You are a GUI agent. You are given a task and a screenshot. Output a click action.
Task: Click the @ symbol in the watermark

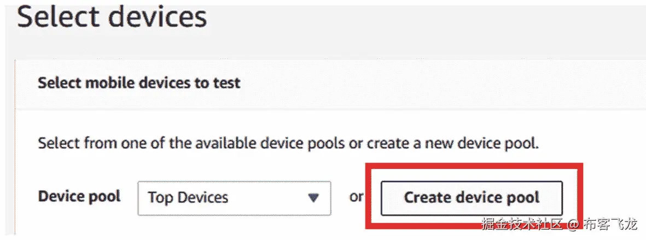pyautogui.click(x=572, y=225)
